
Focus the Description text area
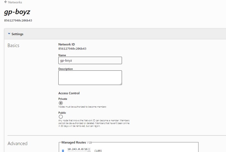90,78
